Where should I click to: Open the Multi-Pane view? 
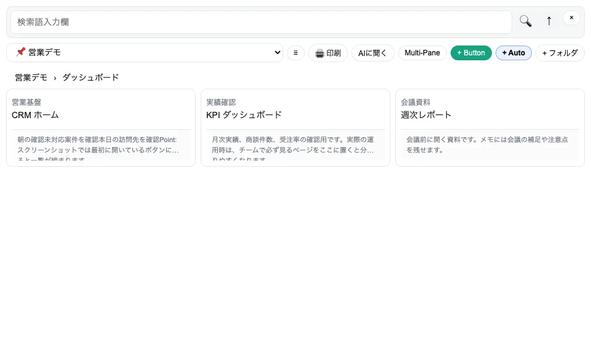pos(422,53)
